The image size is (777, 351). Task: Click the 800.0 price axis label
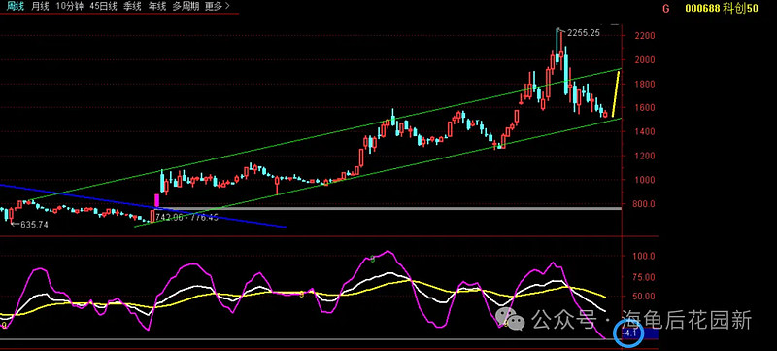coord(643,204)
